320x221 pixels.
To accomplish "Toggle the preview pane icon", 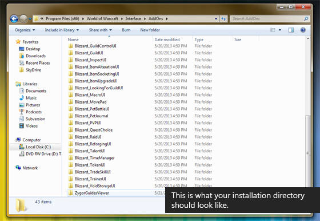I will [x=291, y=30].
